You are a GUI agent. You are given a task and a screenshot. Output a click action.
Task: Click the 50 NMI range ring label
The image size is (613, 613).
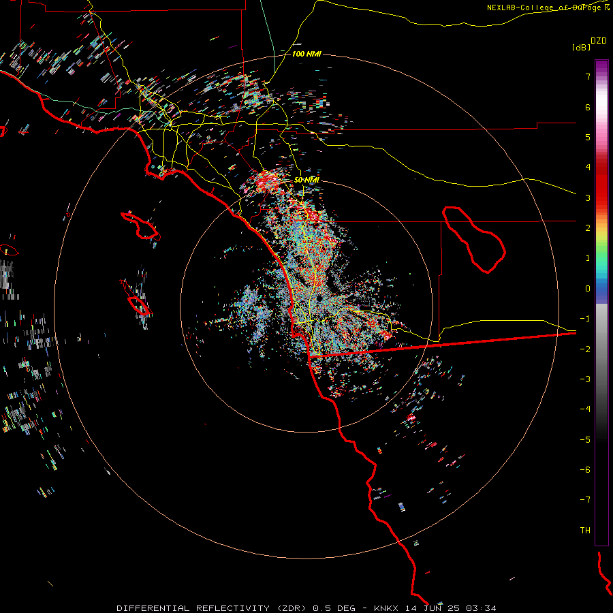tap(306, 180)
